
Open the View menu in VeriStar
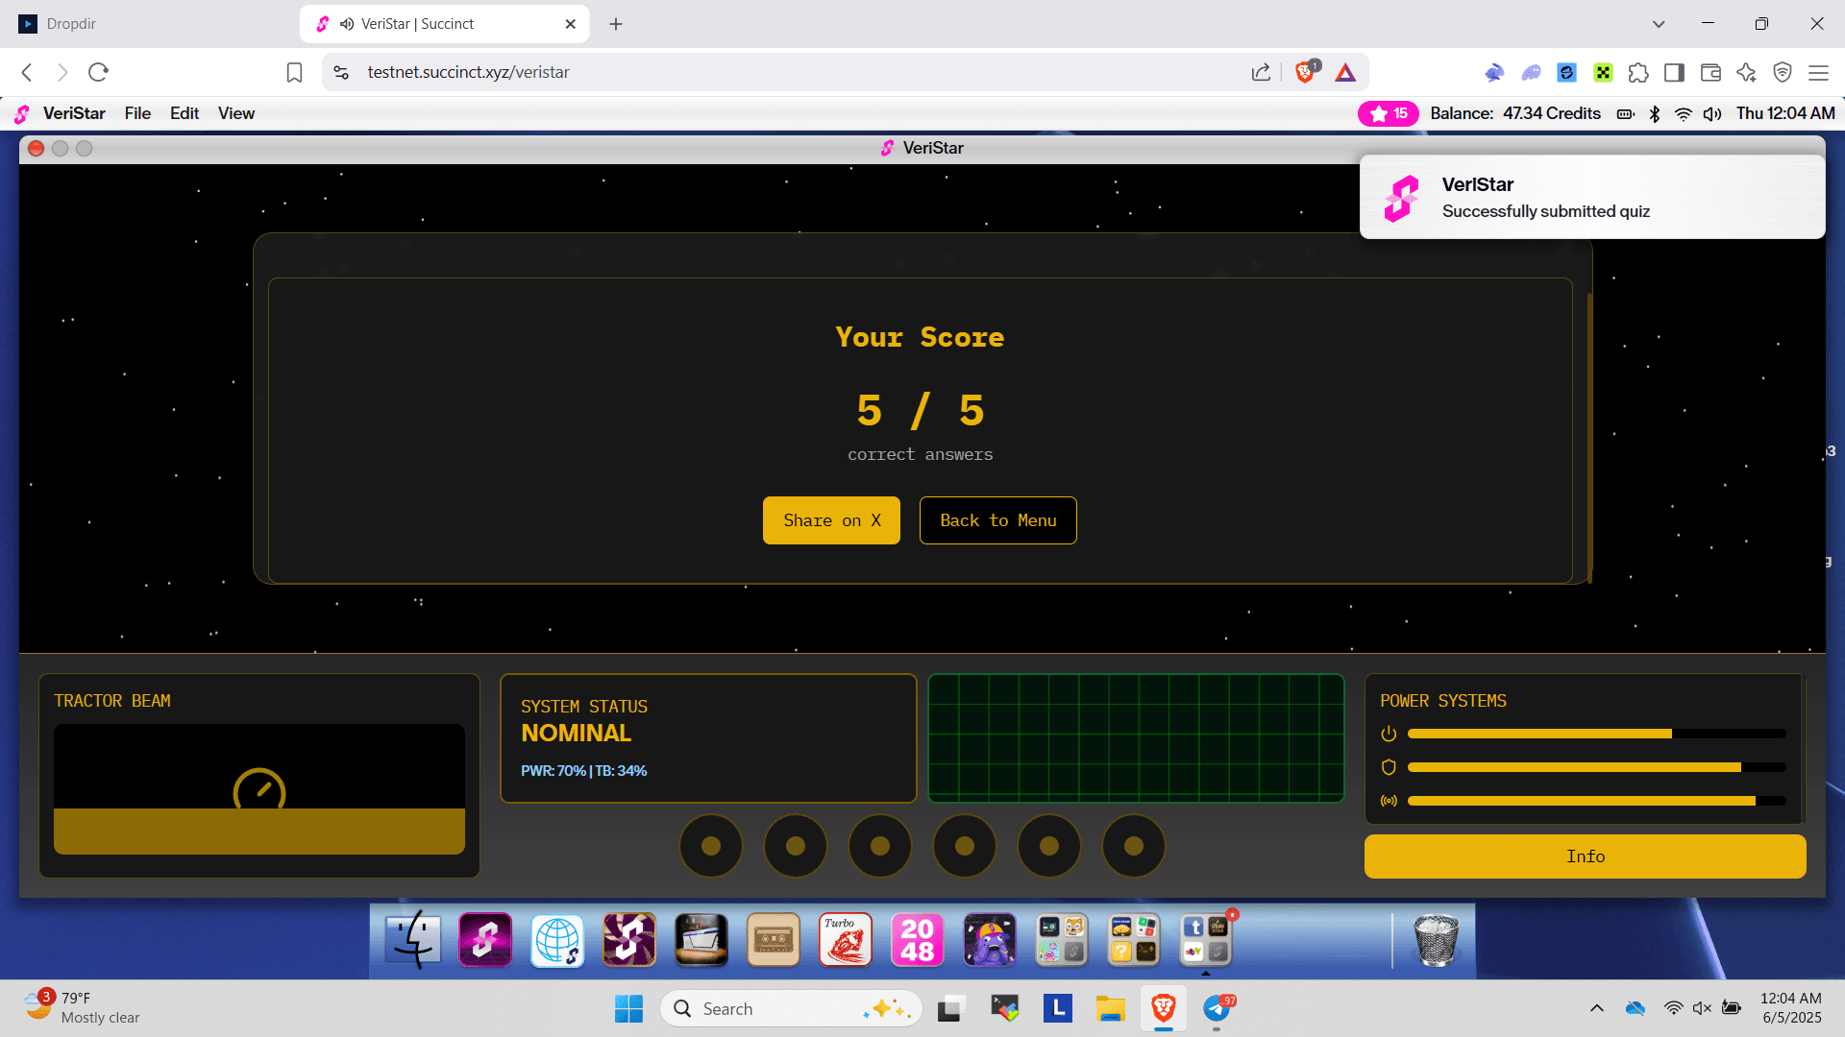tap(235, 113)
